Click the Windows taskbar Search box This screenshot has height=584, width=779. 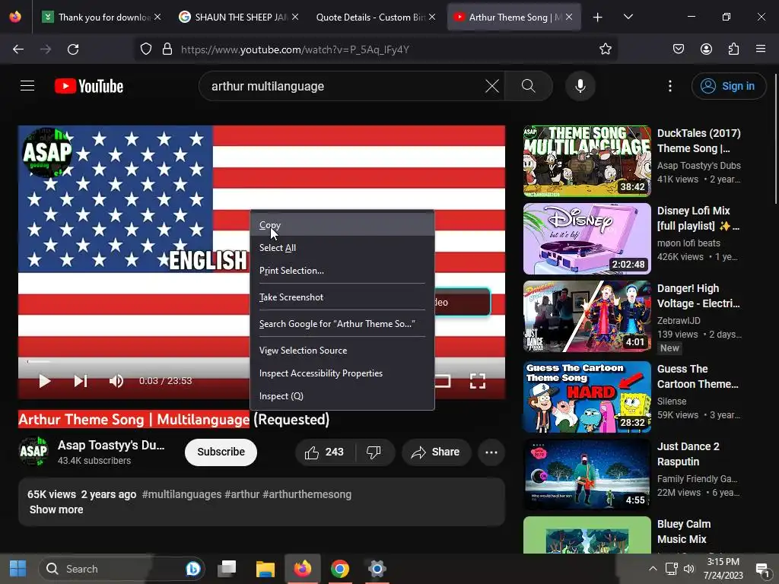pyautogui.click(x=121, y=569)
